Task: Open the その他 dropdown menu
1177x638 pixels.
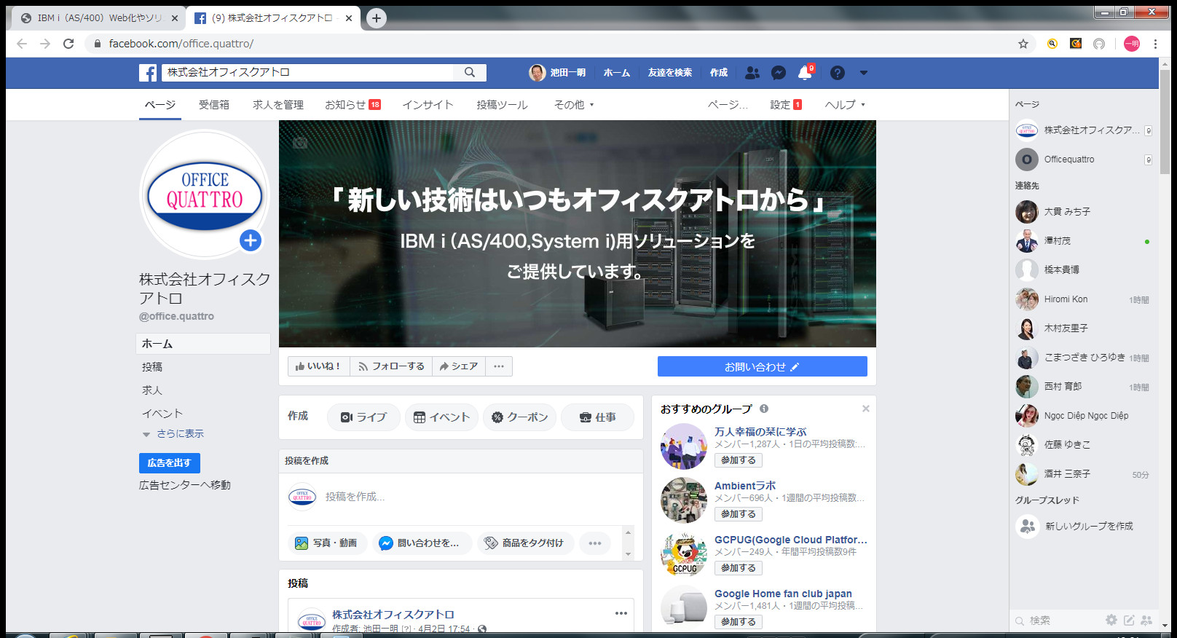Action: pos(574,105)
